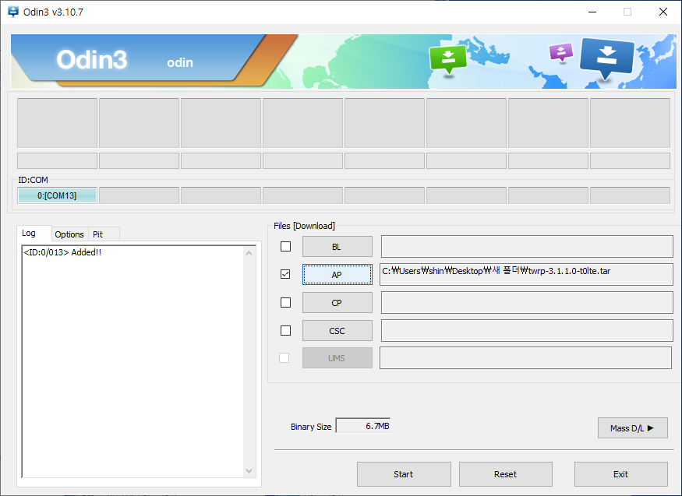
Task: Click the 'Files [Download]' group label
Action: pos(304,226)
